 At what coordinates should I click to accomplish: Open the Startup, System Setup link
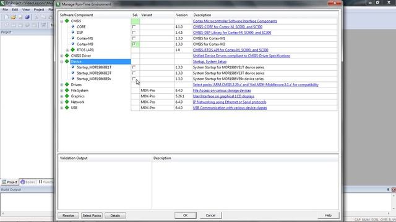[210, 62]
